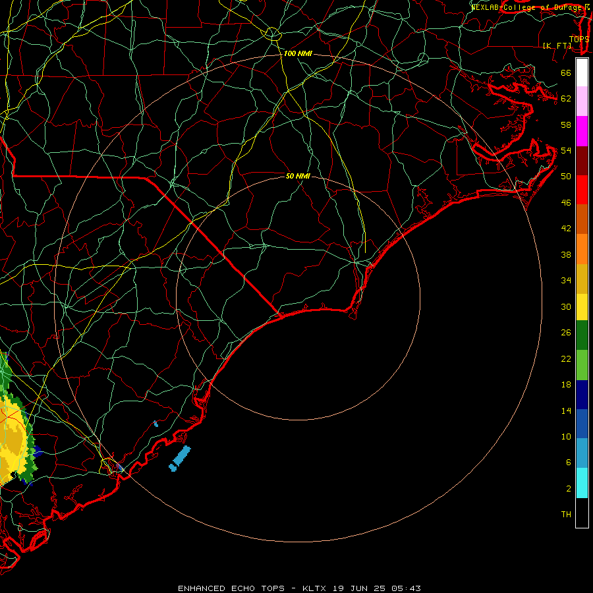The image size is (593, 593).
Task: Click the black TH threshold swatch
Action: [582, 513]
